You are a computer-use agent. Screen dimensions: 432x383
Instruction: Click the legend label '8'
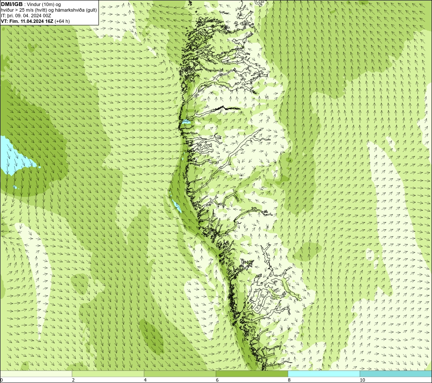coord(289,380)
